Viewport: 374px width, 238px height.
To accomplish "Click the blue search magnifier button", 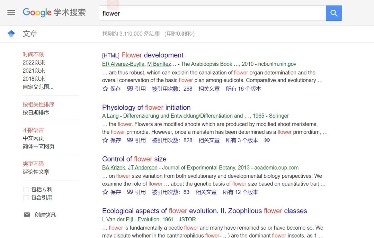I will 334,13.
